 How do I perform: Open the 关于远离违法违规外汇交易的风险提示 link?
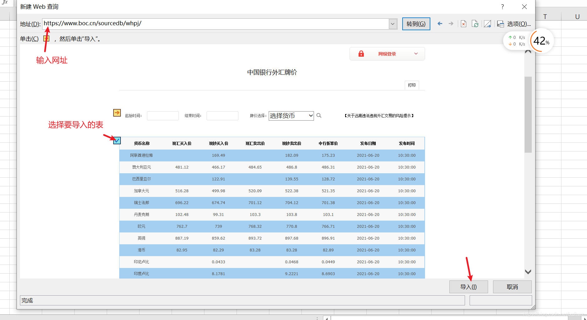tap(379, 116)
